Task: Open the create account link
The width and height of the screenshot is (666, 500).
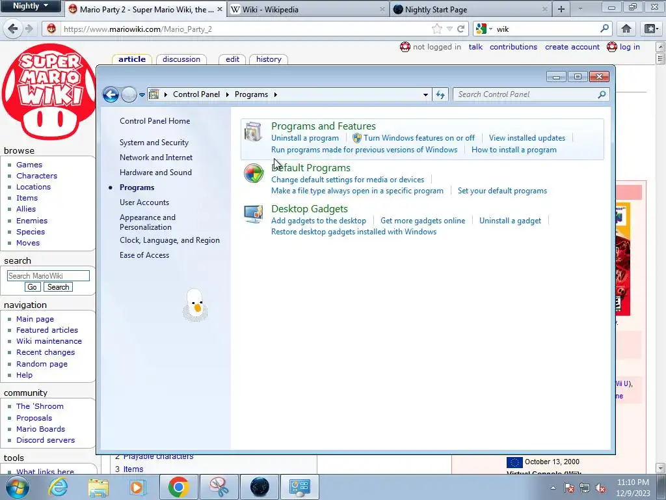Action: (x=572, y=47)
